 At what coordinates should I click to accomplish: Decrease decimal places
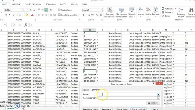click(x=101, y=15)
